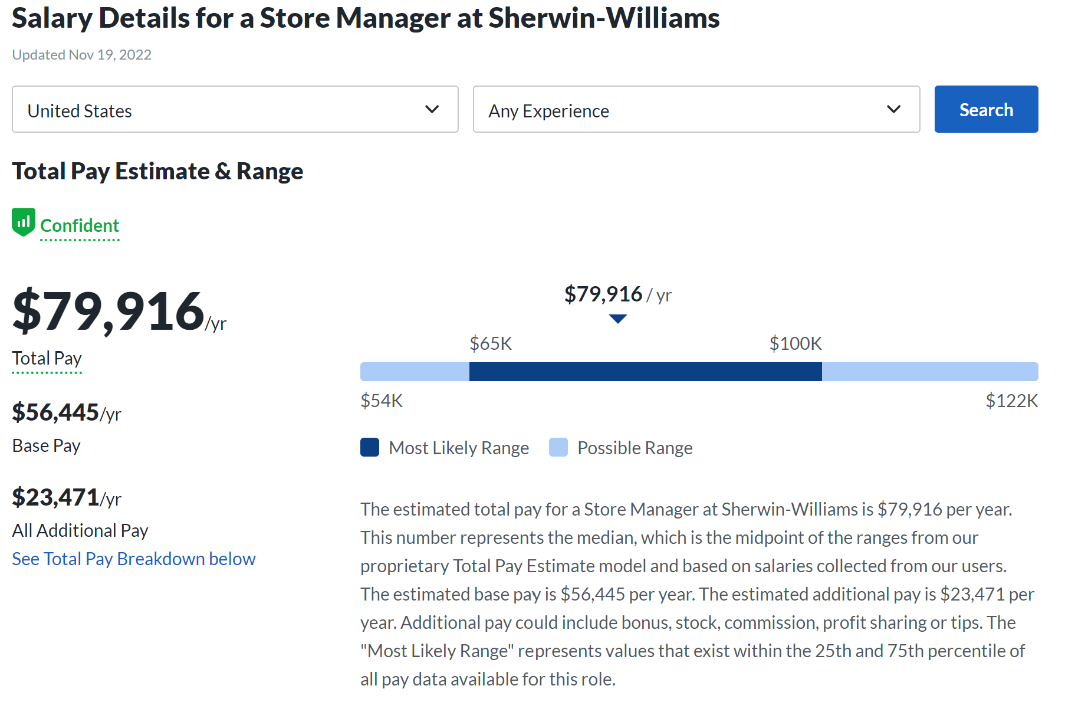
Task: Open the United States location selector
Action: tap(235, 109)
